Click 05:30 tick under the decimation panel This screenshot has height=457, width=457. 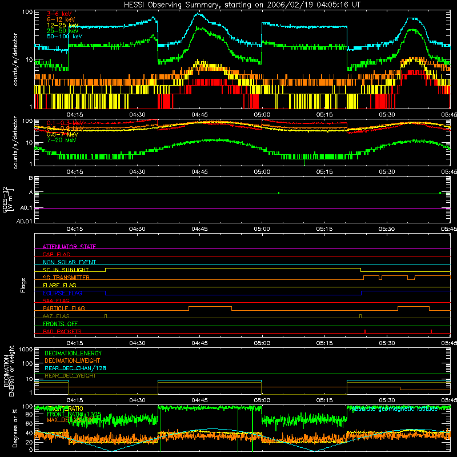tap(387, 400)
